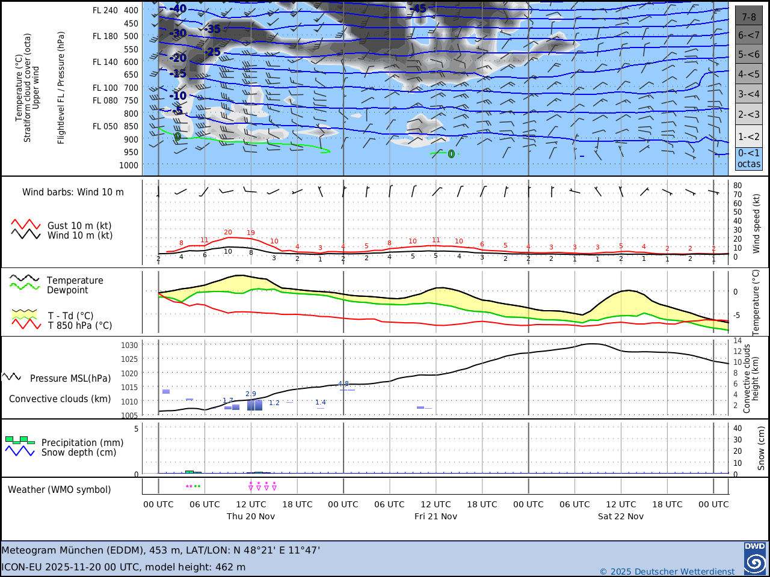Click the black Wind 10 m legend zigzag

click(x=26, y=234)
